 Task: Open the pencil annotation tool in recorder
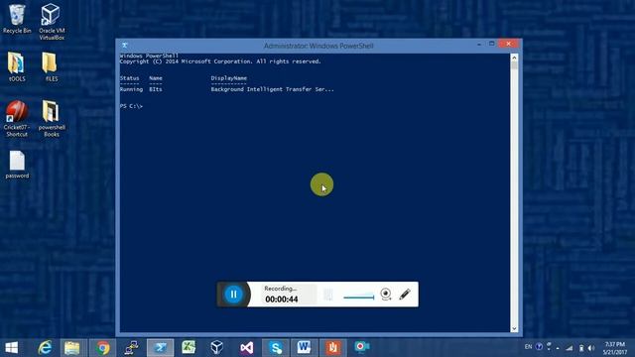(x=405, y=295)
